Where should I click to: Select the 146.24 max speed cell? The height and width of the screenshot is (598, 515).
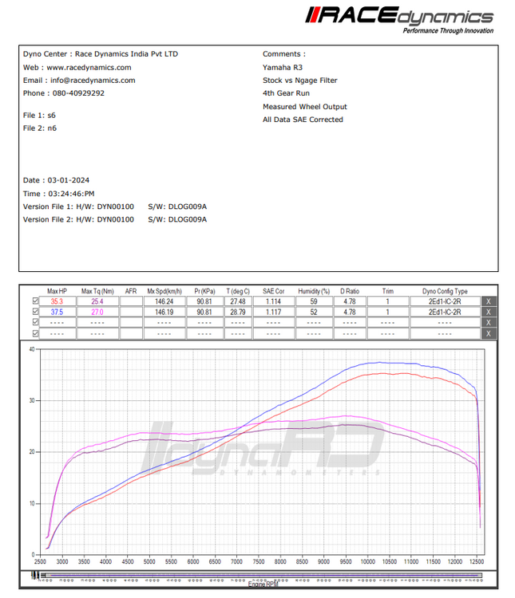(x=164, y=301)
